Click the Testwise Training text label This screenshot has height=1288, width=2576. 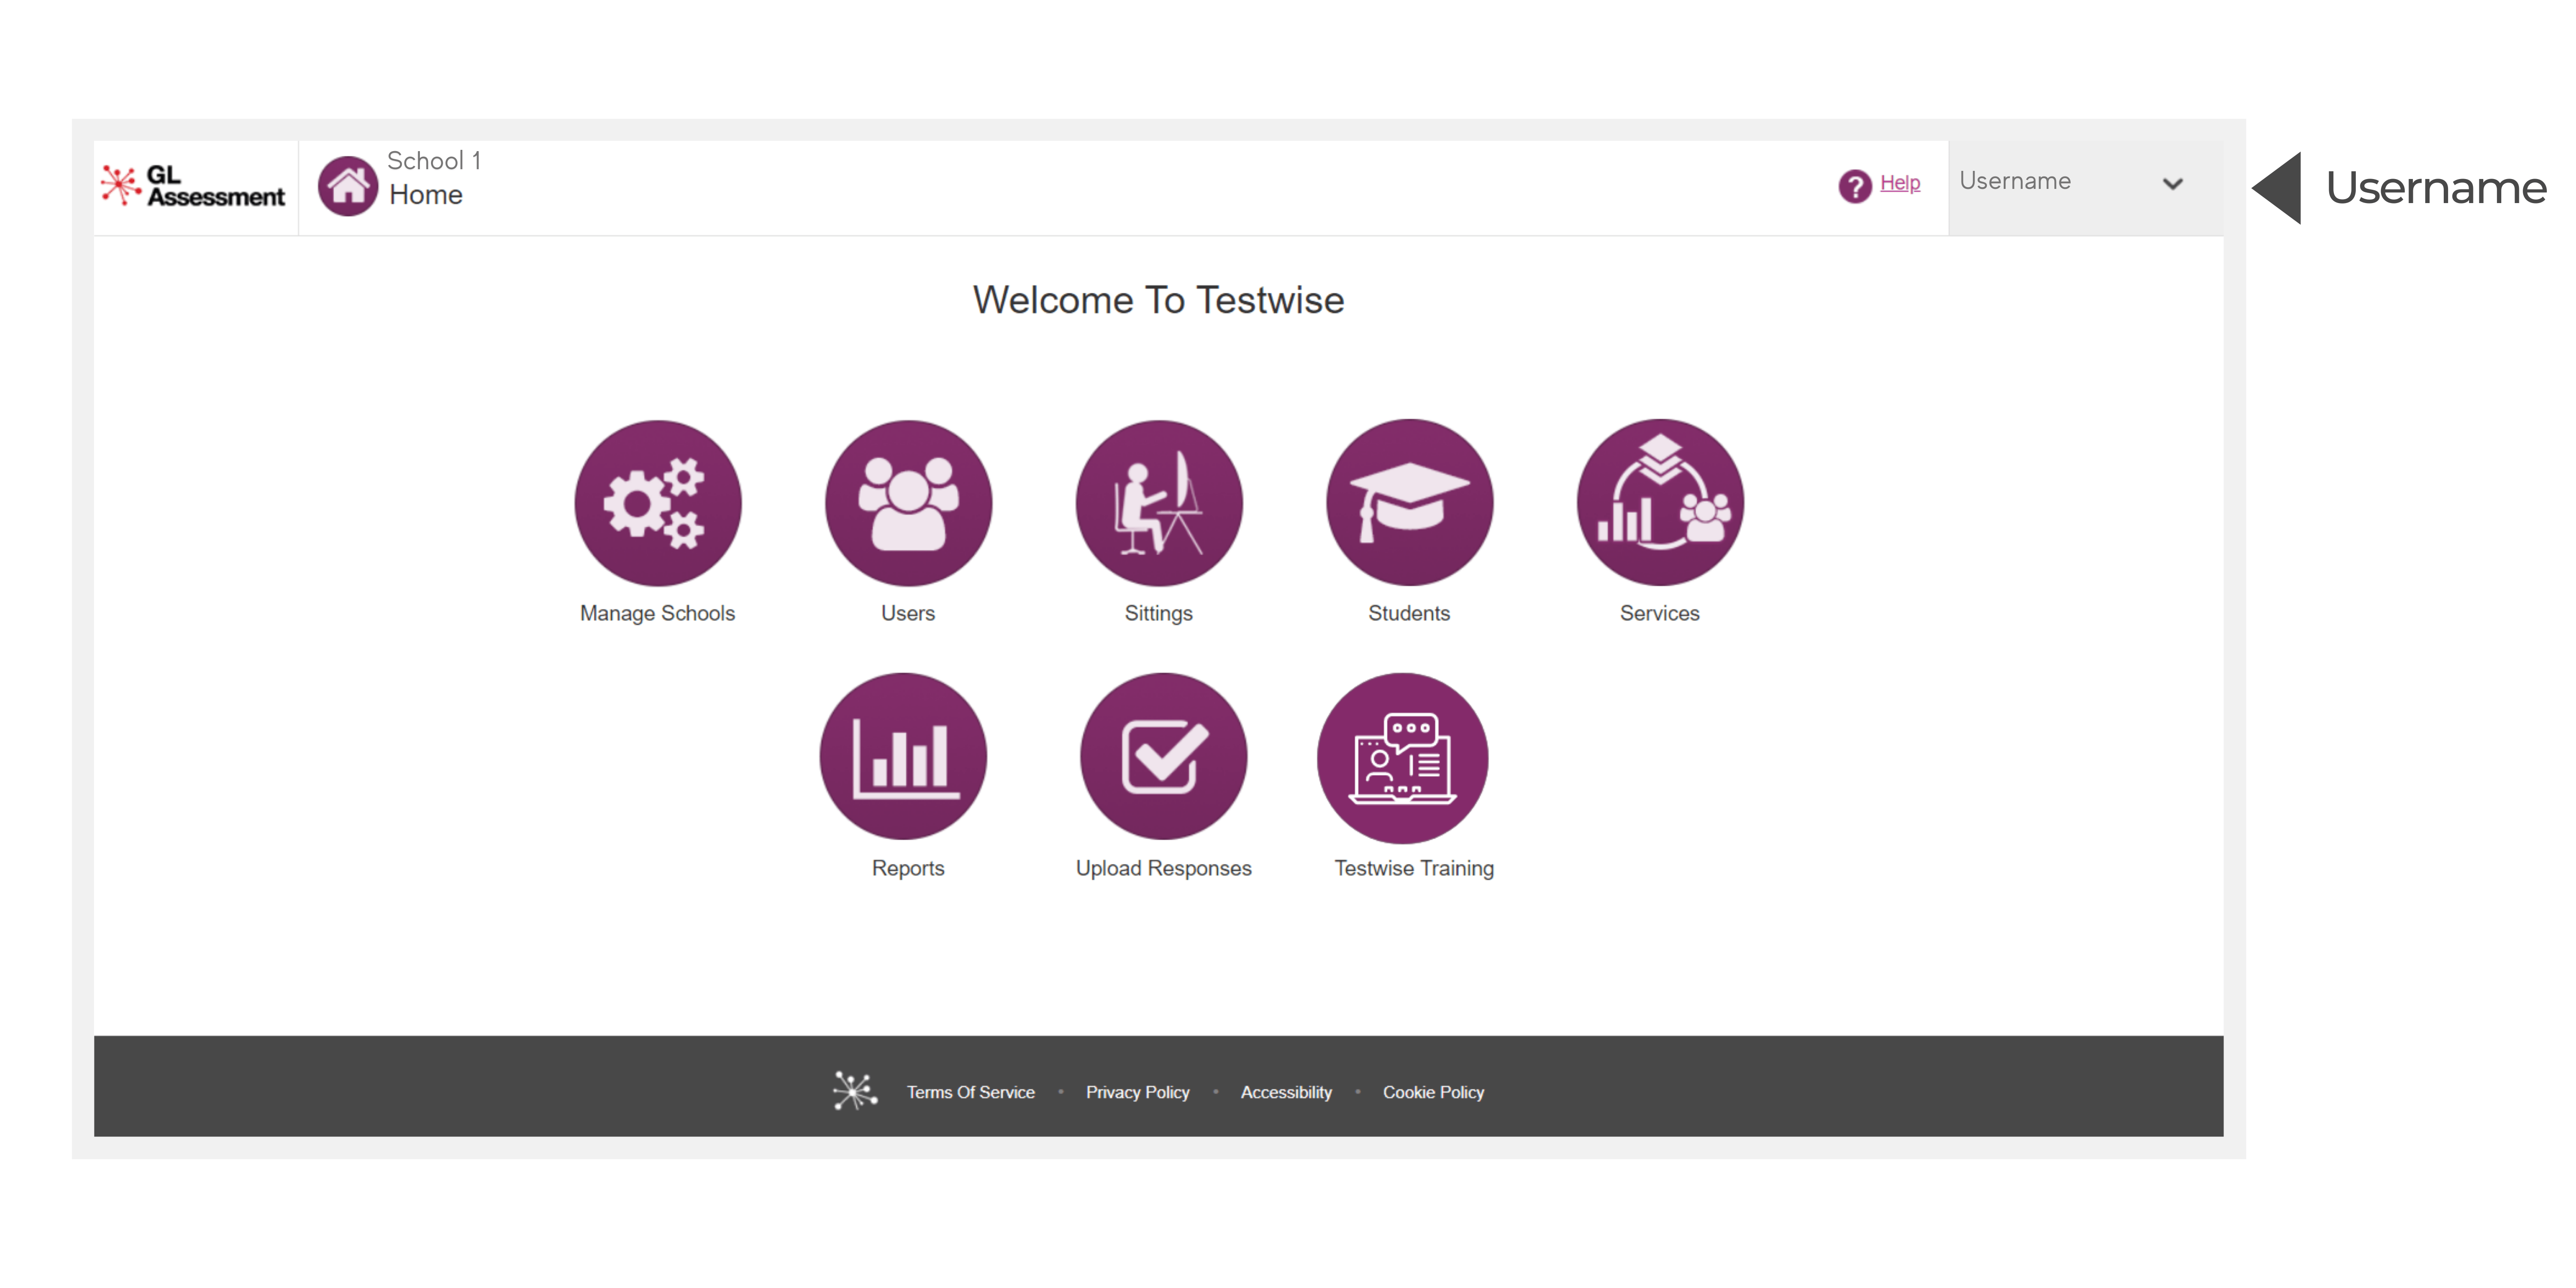1413,868
